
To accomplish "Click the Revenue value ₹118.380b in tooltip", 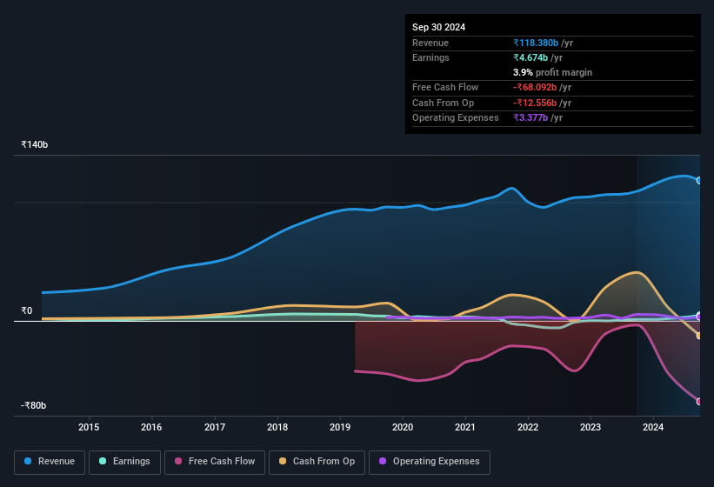I will 543,43.
